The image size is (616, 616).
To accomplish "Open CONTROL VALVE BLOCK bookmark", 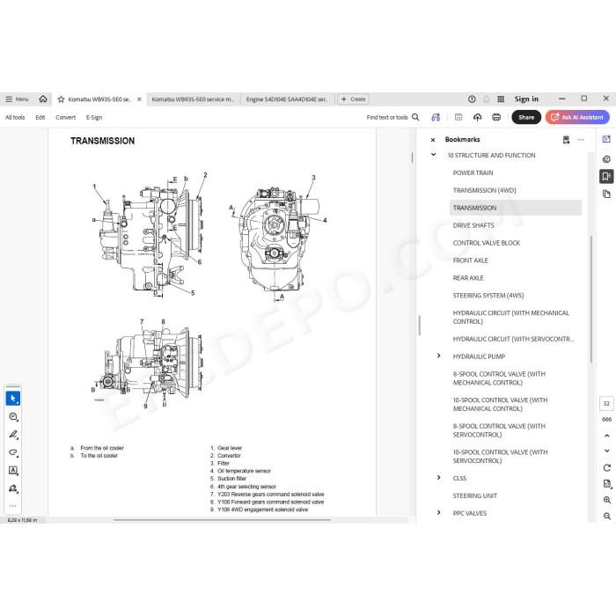I will click(x=487, y=243).
